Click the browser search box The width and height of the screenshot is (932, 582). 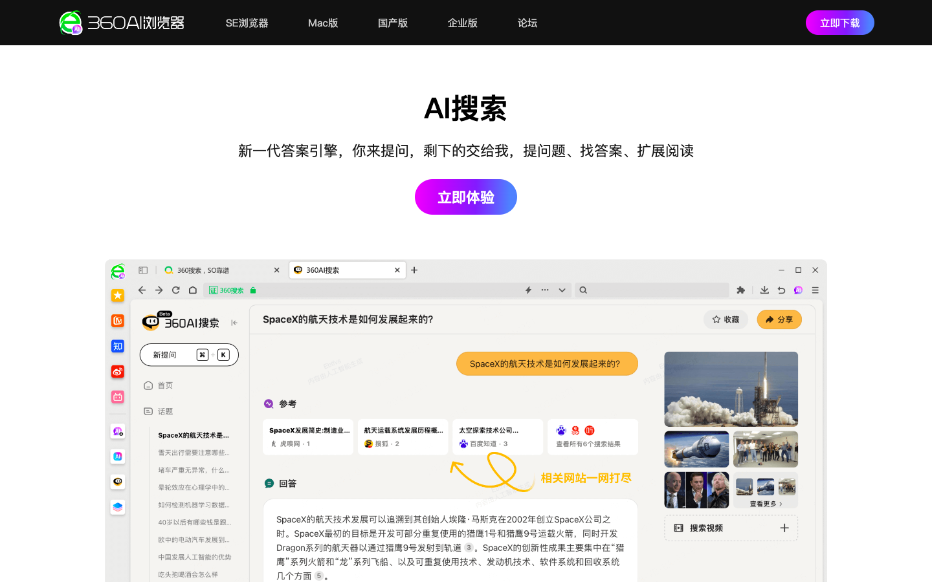click(x=652, y=290)
